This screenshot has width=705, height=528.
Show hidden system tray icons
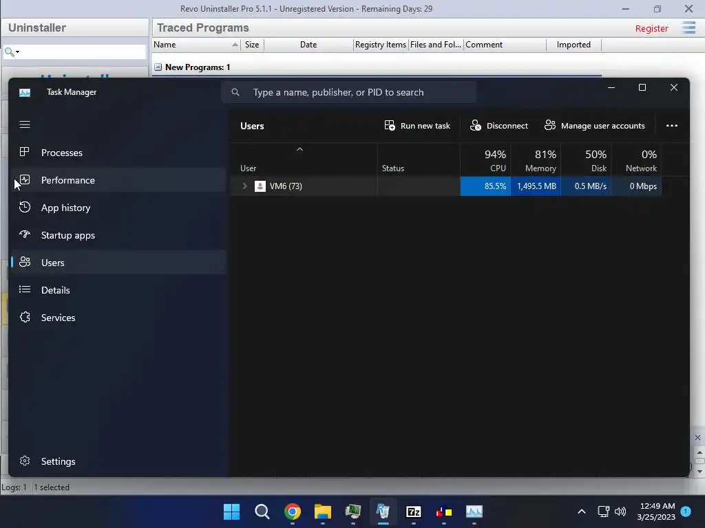coord(581,511)
